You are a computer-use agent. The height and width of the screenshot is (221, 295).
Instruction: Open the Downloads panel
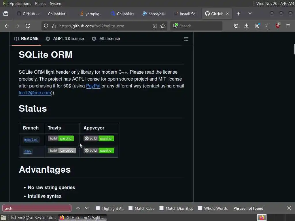coord(247,26)
